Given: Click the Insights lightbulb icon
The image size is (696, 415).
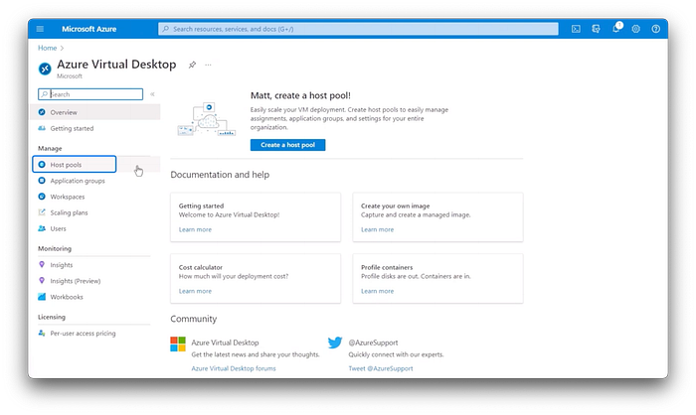Looking at the screenshot, I should click(x=42, y=265).
